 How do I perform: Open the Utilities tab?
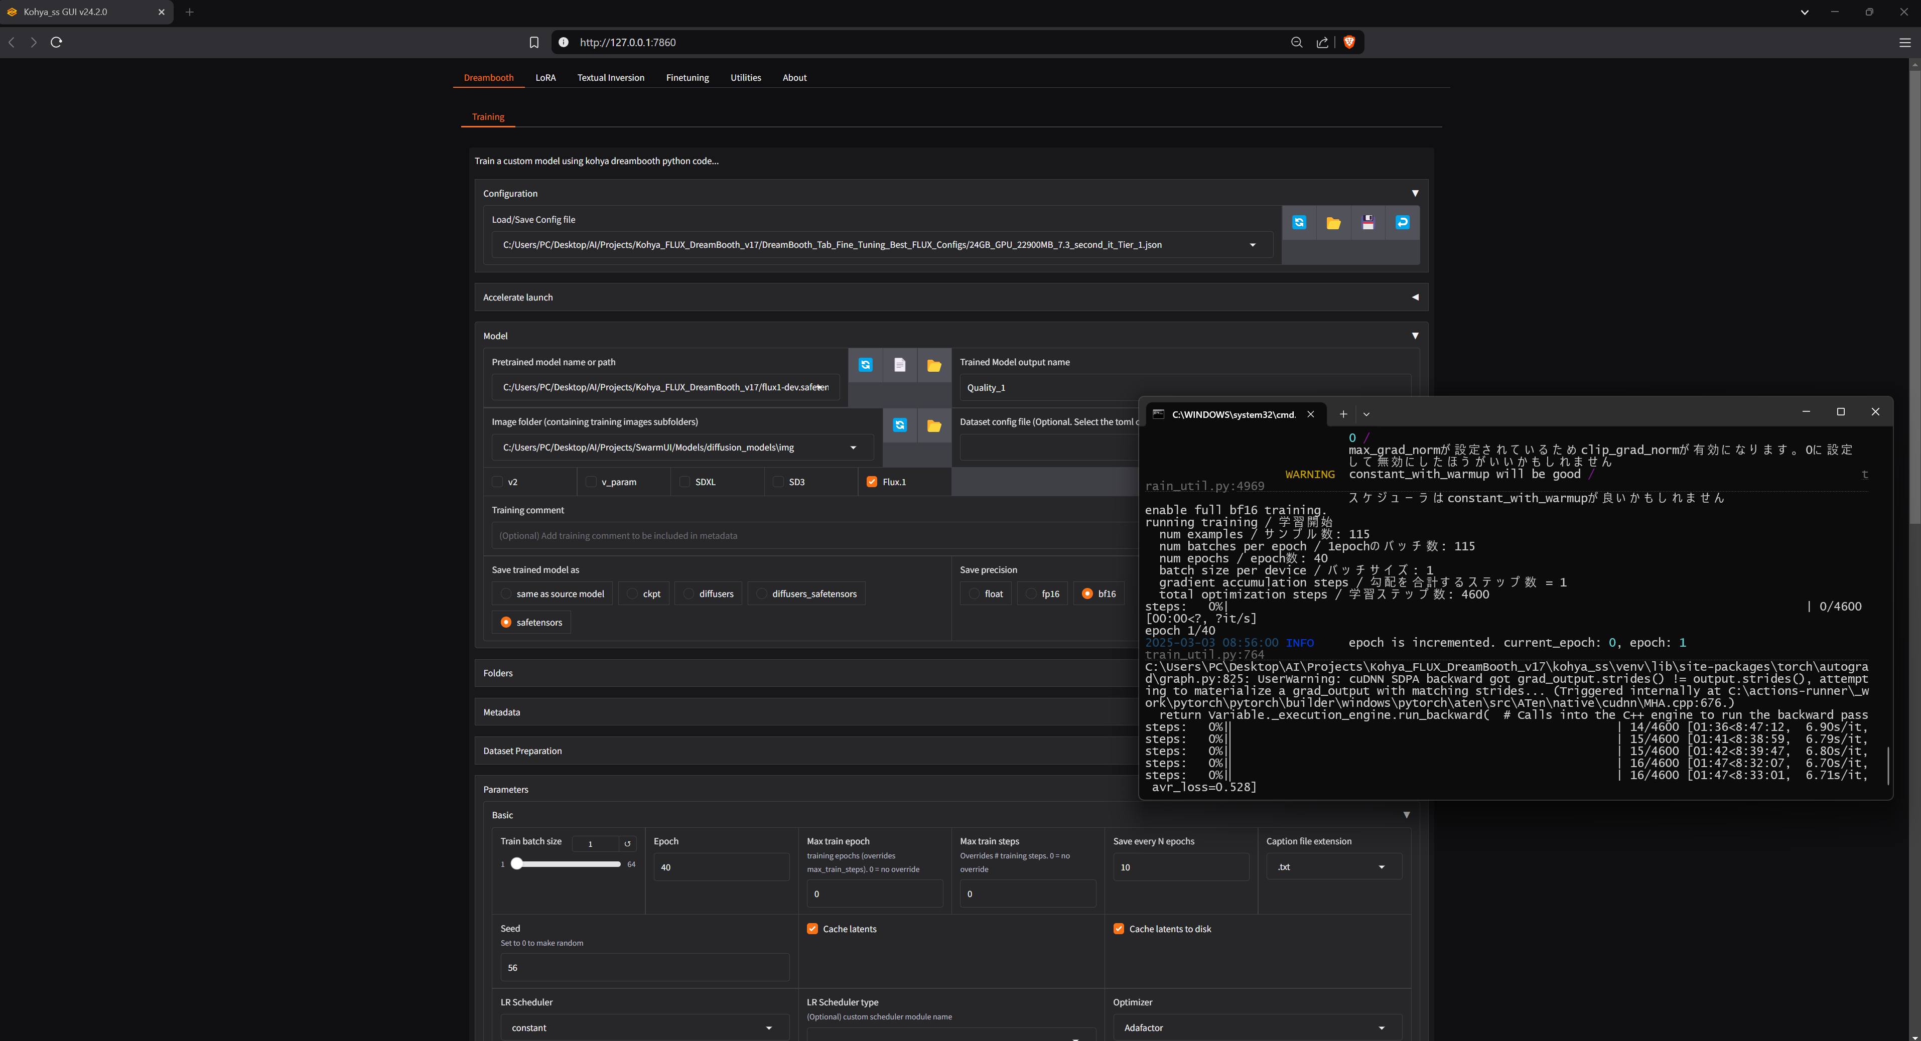point(745,78)
